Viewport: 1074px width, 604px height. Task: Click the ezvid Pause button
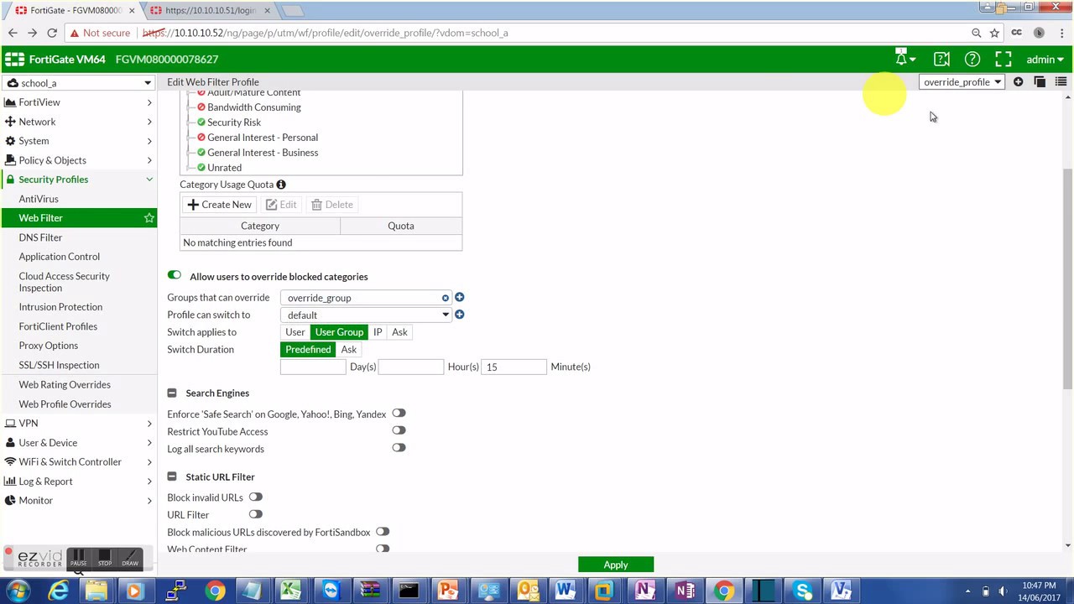coord(78,558)
